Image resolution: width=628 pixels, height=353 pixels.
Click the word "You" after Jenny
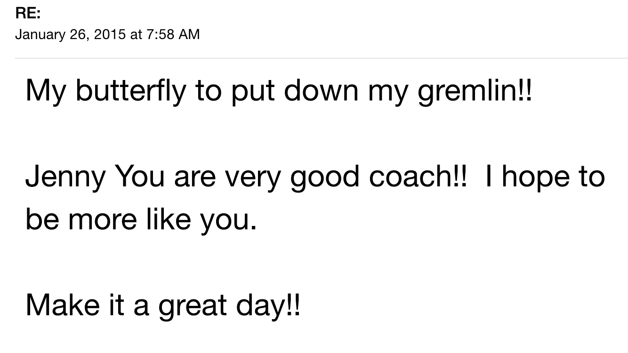coord(141,176)
